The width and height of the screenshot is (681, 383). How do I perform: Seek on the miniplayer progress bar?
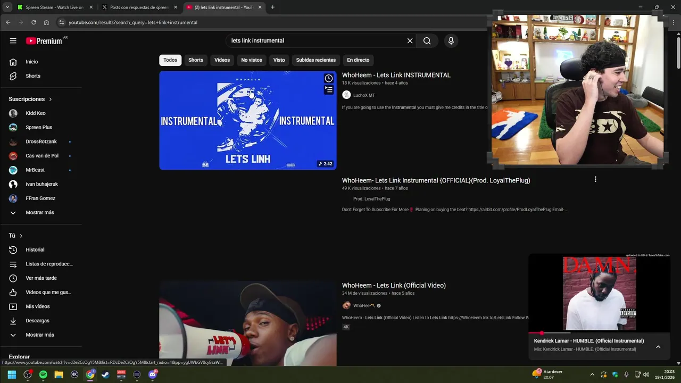coord(599,333)
